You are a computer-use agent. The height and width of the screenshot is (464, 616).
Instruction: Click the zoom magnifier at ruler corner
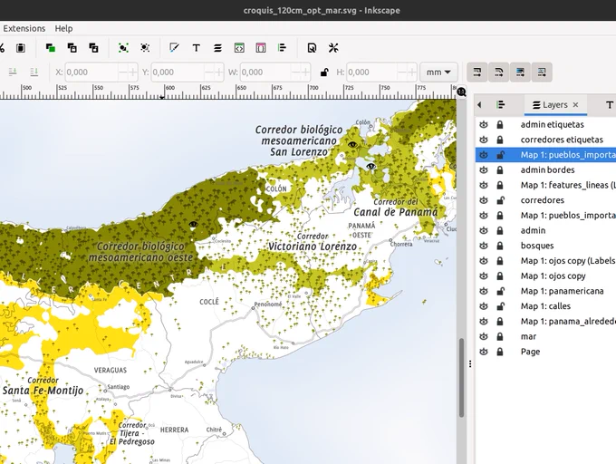pyautogui.click(x=461, y=92)
